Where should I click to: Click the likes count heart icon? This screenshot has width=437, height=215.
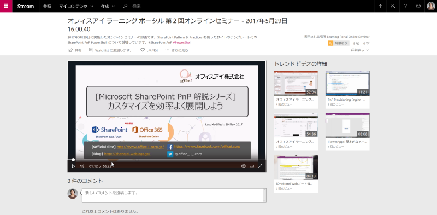[x=368, y=43]
